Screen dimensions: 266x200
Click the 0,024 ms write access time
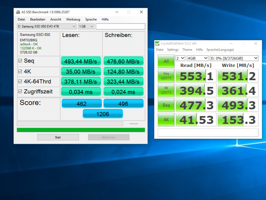[x=123, y=92]
